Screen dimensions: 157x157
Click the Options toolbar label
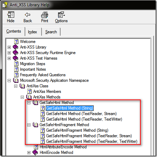click(61, 21)
